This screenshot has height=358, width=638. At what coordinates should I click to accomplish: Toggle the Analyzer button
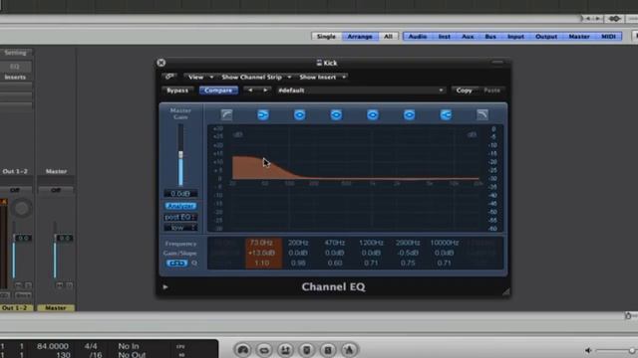(x=180, y=206)
